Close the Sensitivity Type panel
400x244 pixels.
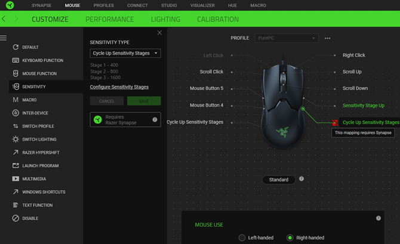point(159,33)
